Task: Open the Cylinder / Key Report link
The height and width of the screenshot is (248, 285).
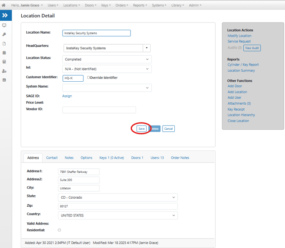Action: coord(243,65)
